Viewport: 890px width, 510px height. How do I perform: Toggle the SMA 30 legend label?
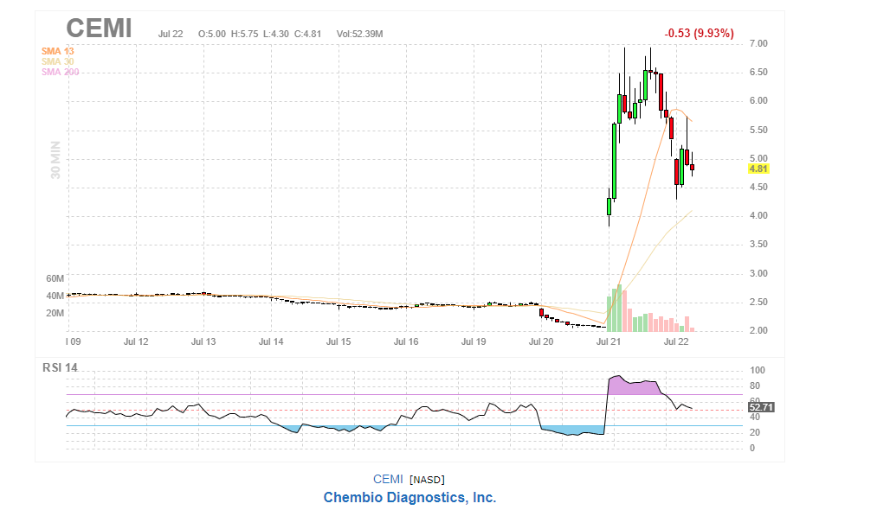click(x=58, y=61)
